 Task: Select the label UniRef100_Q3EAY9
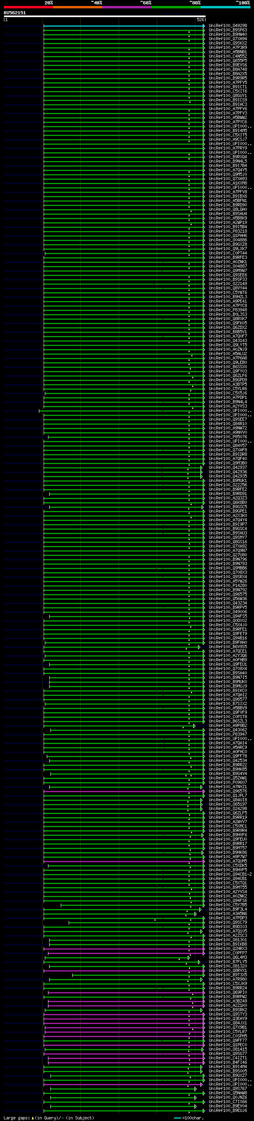pyautogui.click(x=228, y=1018)
